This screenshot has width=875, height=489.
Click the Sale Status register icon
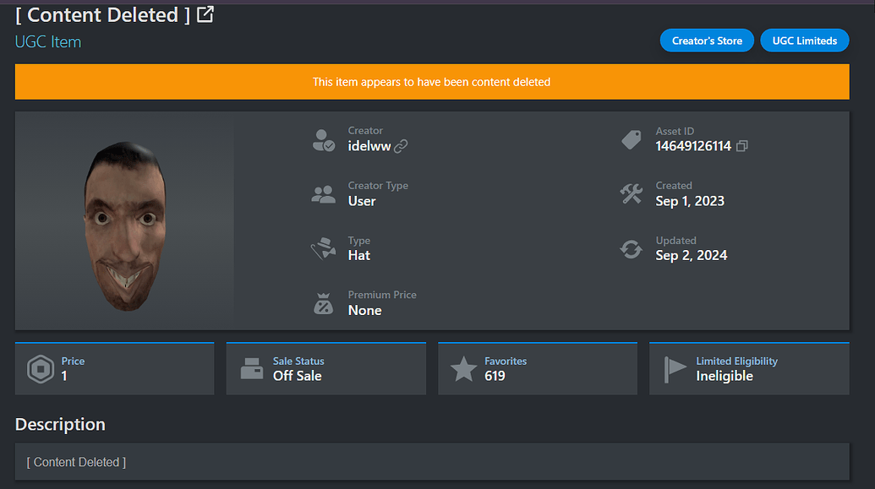pos(252,368)
